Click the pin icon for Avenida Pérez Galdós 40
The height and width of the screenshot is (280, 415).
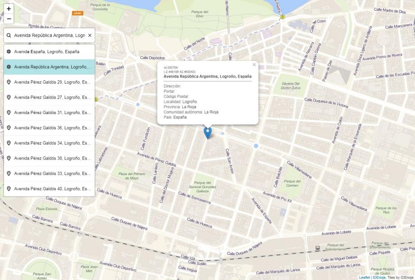click(x=8, y=189)
